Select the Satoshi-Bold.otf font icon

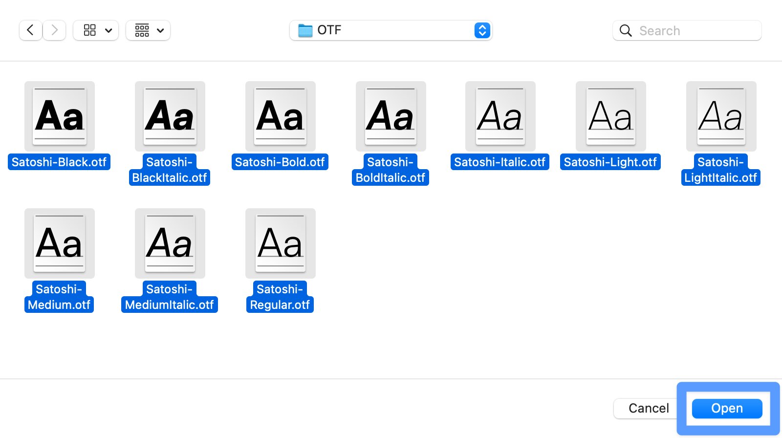[x=281, y=116]
